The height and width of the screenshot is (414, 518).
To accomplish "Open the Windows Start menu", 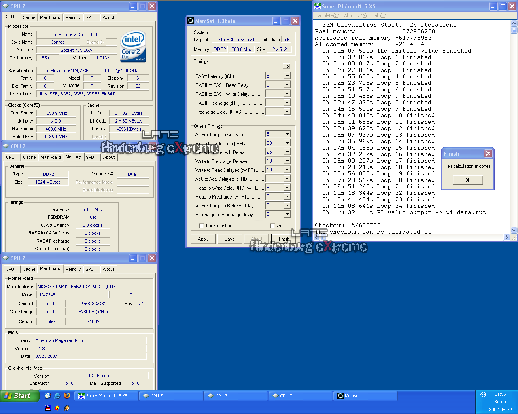I will (x=19, y=396).
